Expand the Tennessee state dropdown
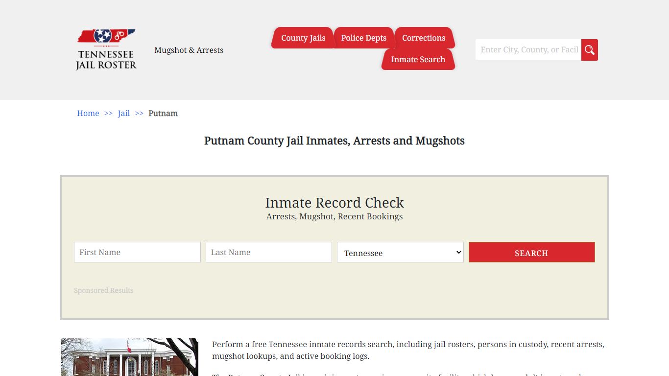The image size is (669, 376). pos(400,252)
